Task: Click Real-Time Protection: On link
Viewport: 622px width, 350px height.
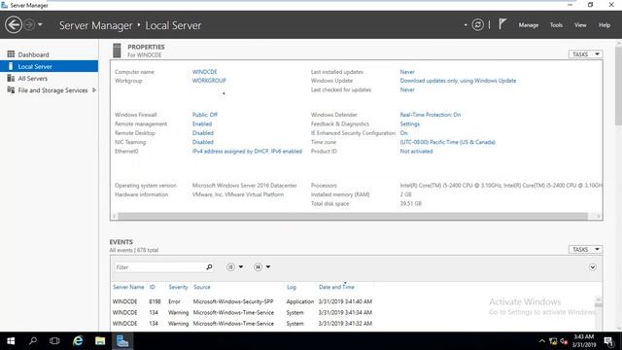Action: tap(431, 115)
